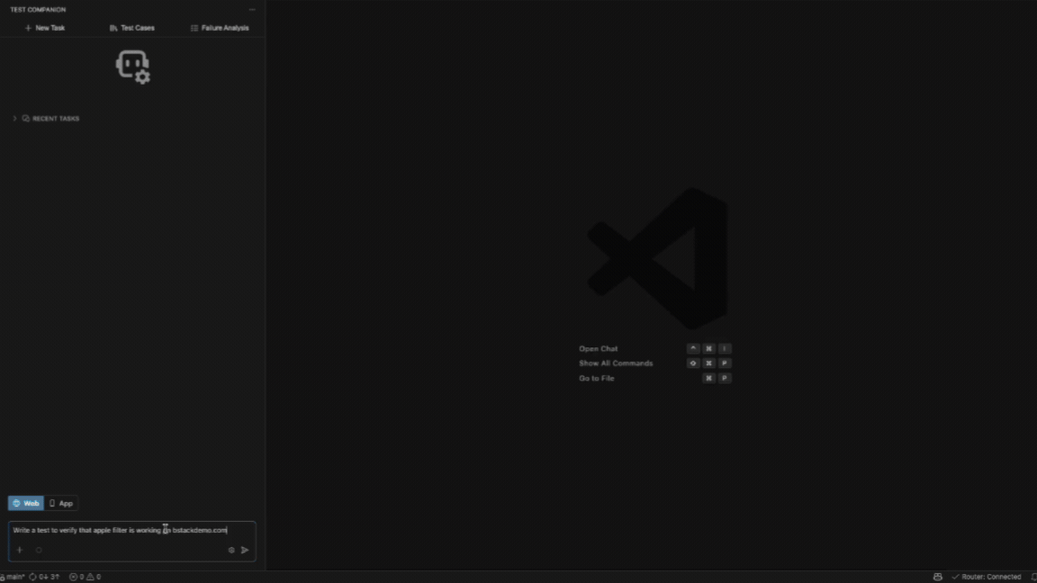Open the Test Cases tab
Screen dimensions: 1037x583
pos(132,28)
